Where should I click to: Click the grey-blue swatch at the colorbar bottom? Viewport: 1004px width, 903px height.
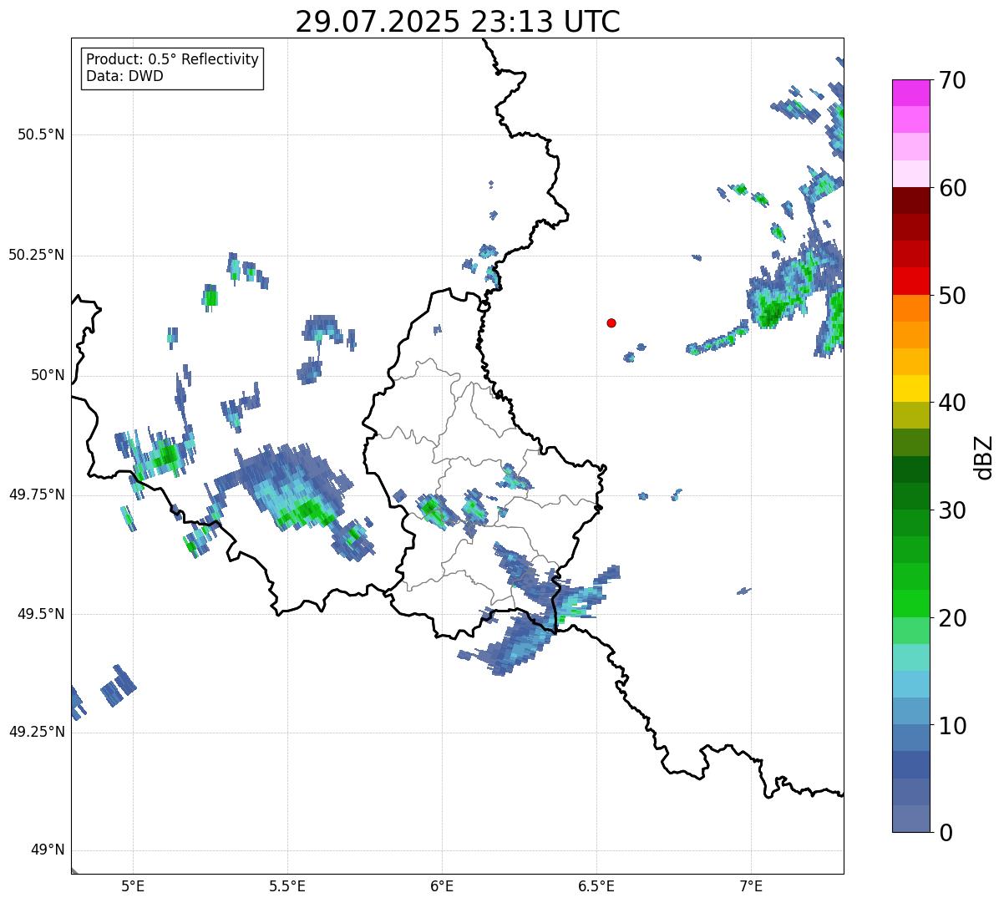pyautogui.click(x=910, y=819)
